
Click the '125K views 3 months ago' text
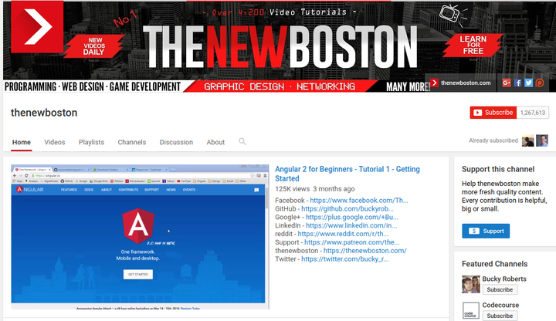(x=315, y=189)
